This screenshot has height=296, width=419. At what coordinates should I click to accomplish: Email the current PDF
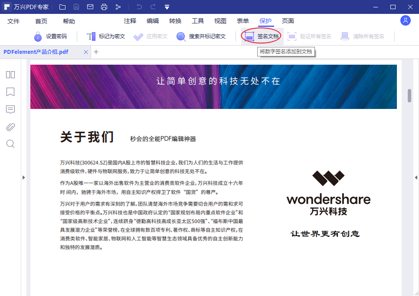click(x=90, y=7)
